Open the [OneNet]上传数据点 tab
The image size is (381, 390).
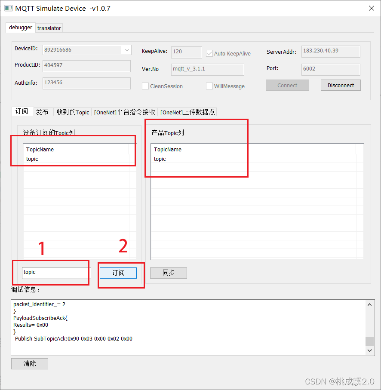tap(187, 112)
